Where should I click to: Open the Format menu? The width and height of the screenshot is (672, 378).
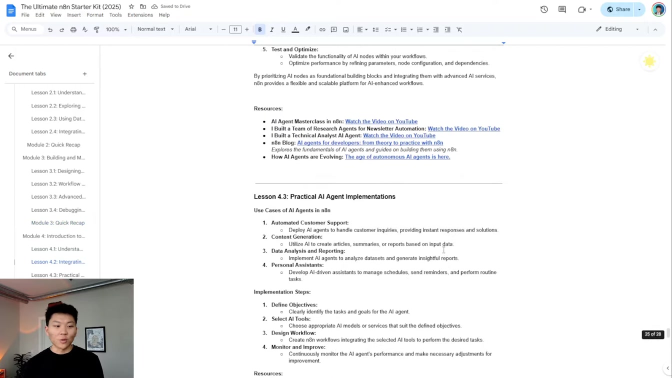click(x=95, y=15)
